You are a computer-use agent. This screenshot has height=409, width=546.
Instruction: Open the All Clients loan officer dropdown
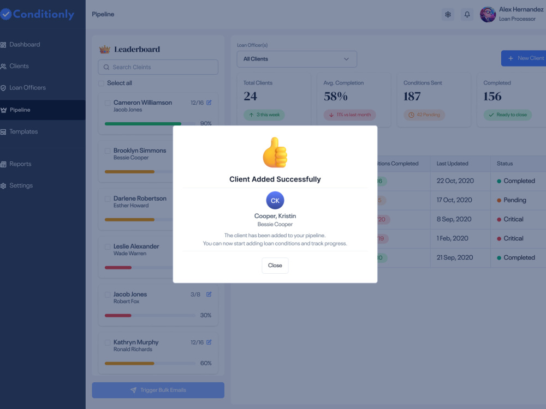coord(296,59)
